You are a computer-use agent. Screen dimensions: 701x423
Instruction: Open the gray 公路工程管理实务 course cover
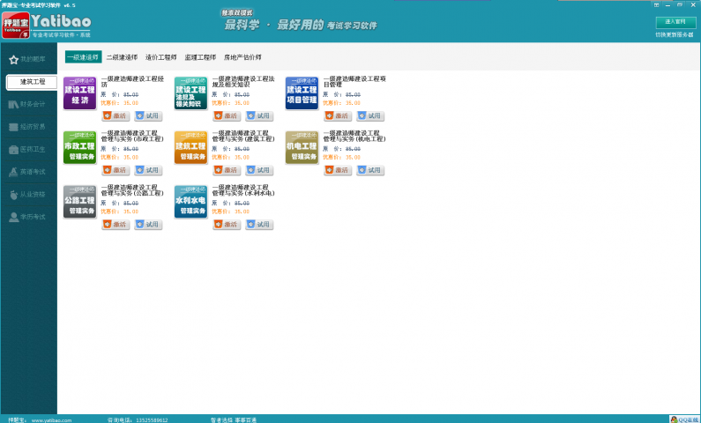click(x=79, y=202)
